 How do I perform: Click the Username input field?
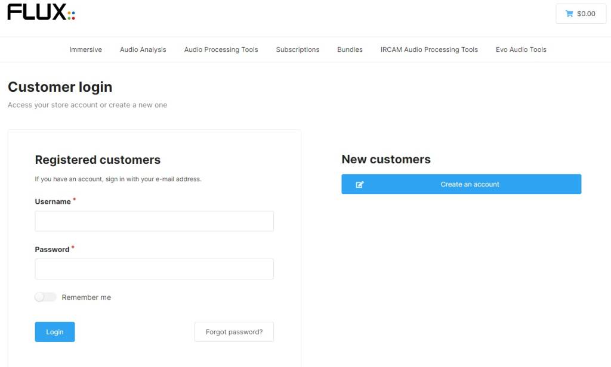(x=154, y=221)
